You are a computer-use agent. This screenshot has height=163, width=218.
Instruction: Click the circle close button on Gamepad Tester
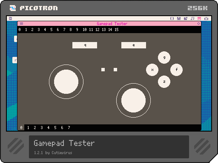click(x=198, y=23)
